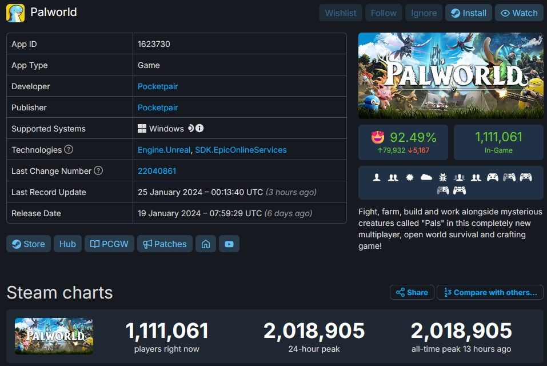The width and height of the screenshot is (547, 366).
Task: Add Palworld to your Wishlist
Action: [340, 13]
